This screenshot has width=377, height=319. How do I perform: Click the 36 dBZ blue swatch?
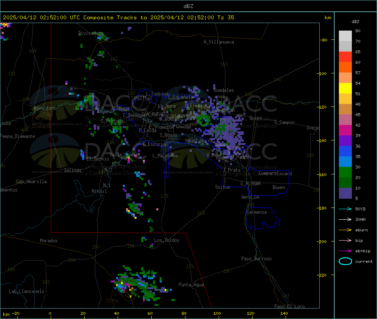point(345,151)
